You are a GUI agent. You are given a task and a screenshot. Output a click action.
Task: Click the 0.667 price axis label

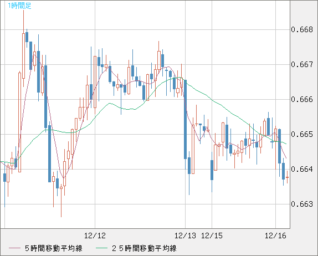[302, 64]
